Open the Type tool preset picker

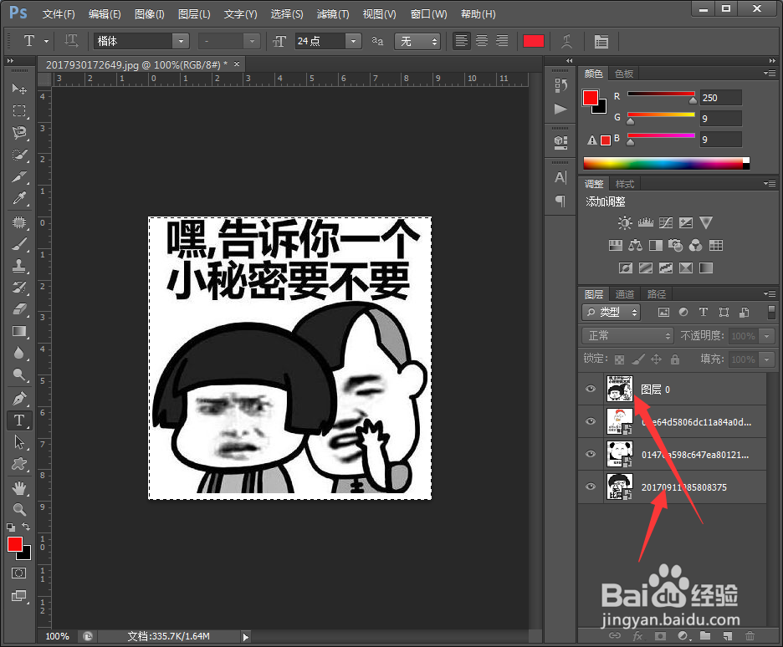(x=47, y=42)
